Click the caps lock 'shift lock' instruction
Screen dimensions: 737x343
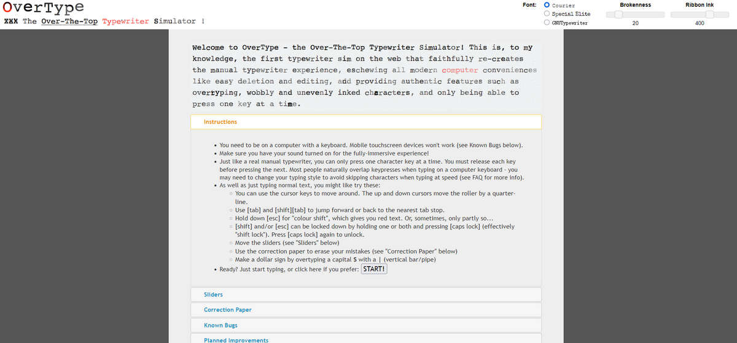point(375,230)
